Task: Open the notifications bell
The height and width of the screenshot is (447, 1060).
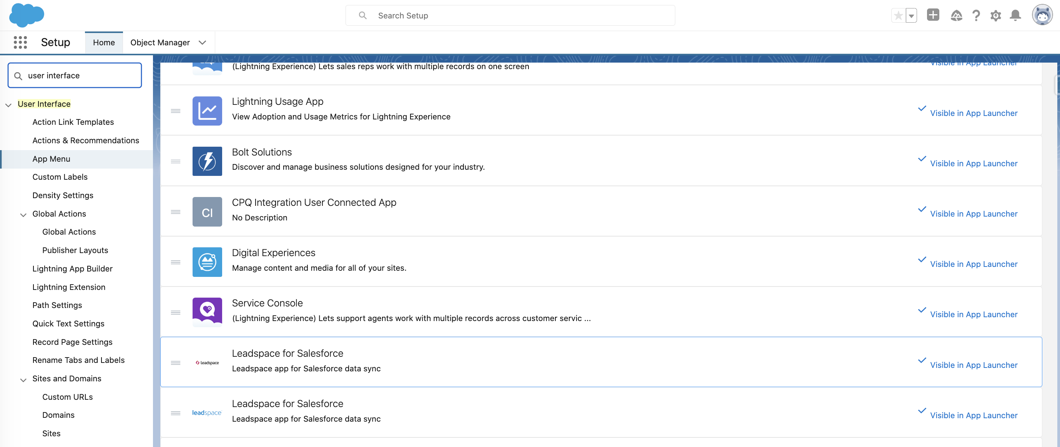Action: [x=1015, y=16]
